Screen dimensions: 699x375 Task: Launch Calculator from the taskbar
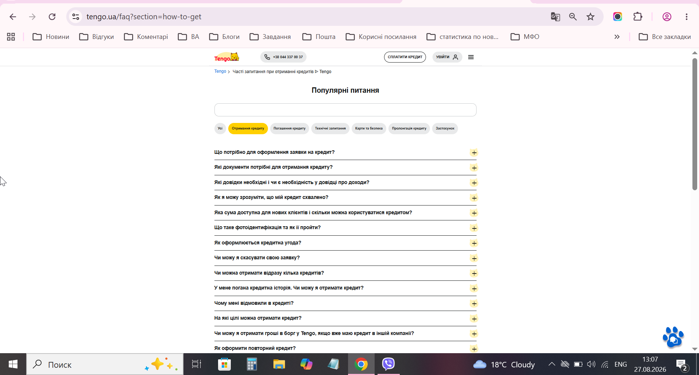252,364
